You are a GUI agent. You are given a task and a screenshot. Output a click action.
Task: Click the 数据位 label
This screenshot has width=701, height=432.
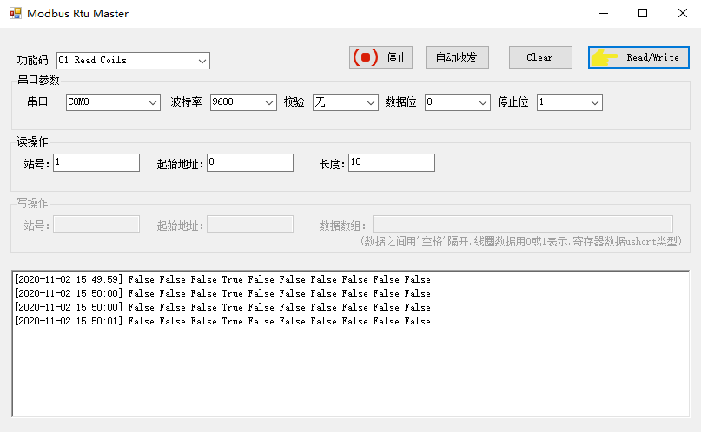(x=400, y=102)
